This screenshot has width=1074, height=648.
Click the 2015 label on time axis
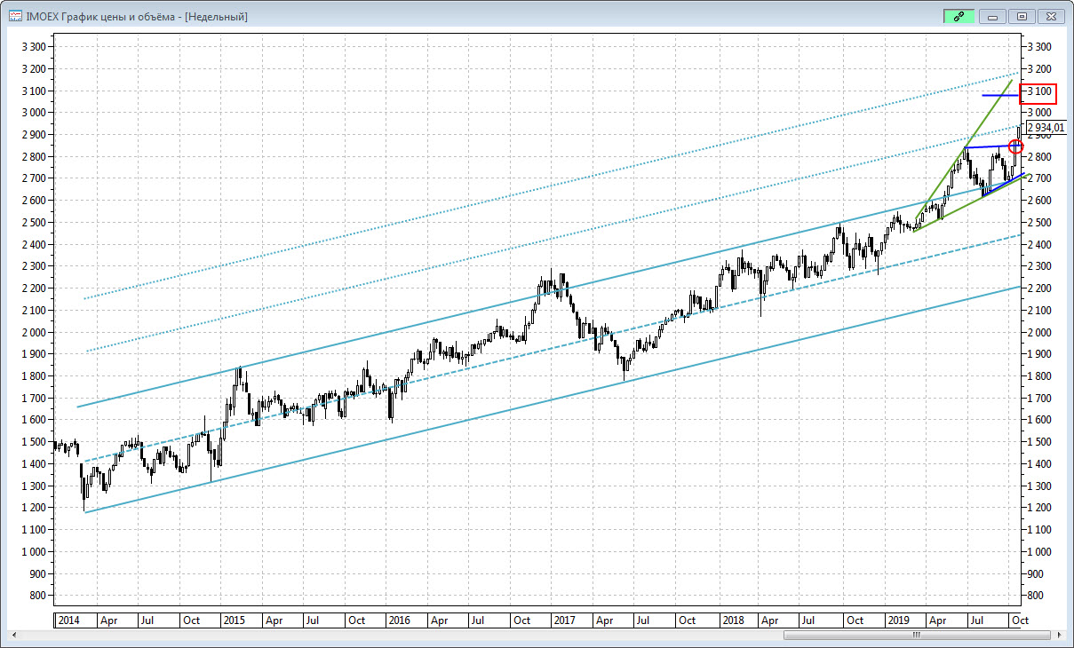[235, 620]
